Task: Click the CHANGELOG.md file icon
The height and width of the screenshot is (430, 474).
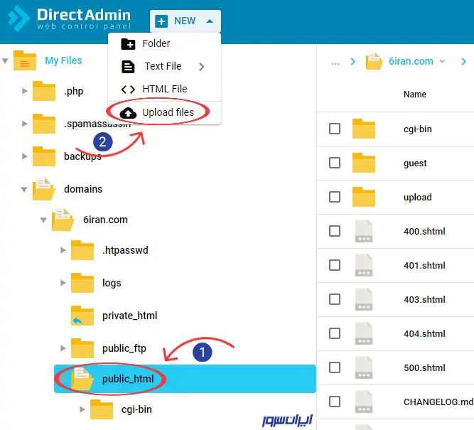Action: point(364,402)
